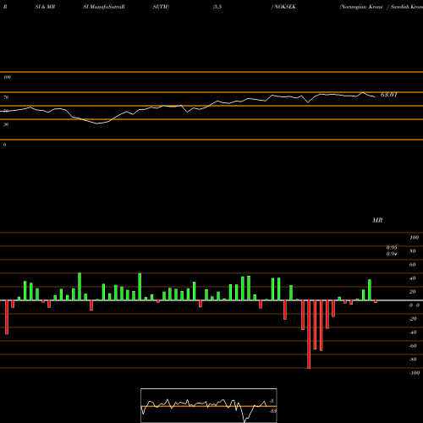Click the 0.94 value beside the MR scale

(392, 254)
